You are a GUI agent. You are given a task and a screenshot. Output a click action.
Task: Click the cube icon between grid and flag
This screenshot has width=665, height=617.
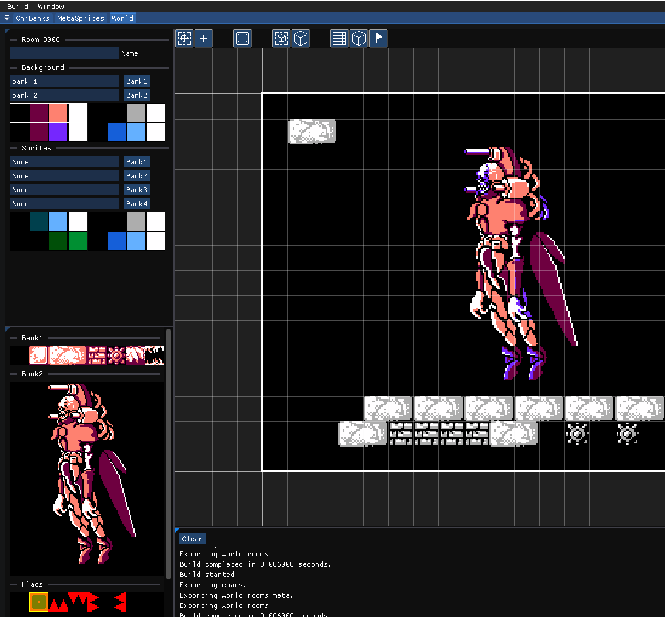(x=359, y=39)
